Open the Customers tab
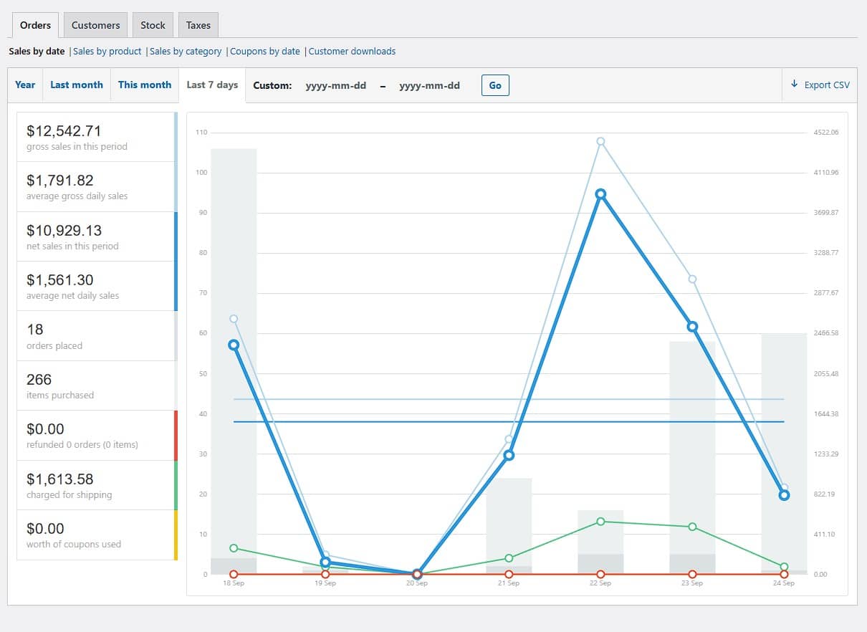The width and height of the screenshot is (867, 632). point(95,25)
